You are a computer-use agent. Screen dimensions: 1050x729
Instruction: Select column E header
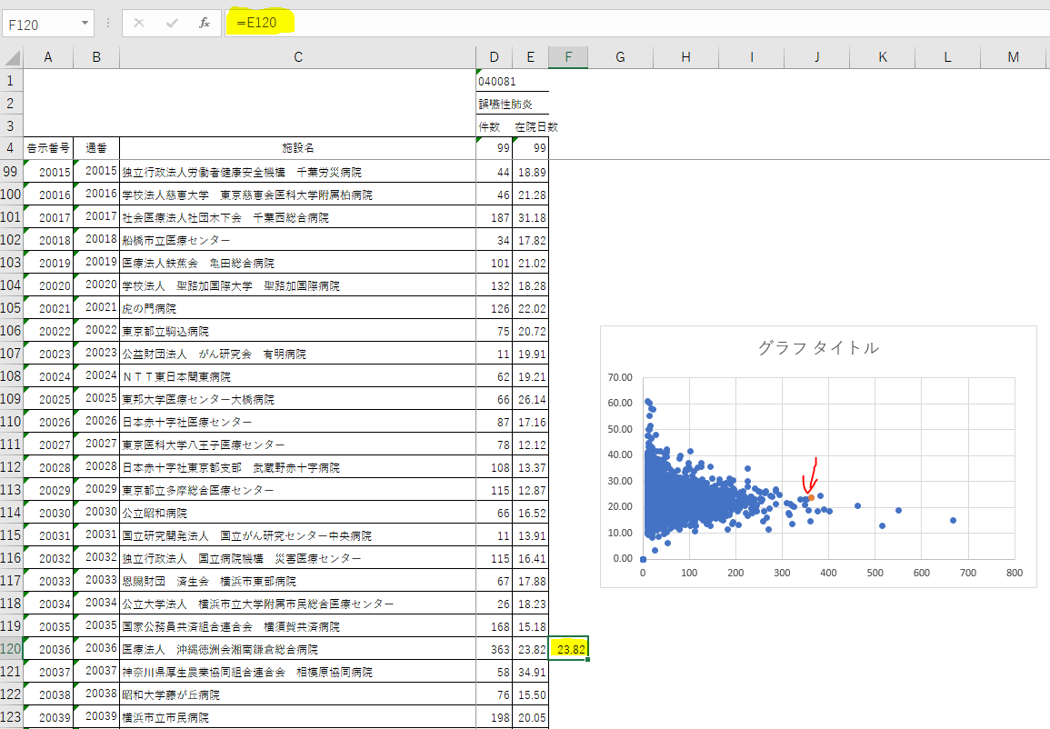point(530,57)
